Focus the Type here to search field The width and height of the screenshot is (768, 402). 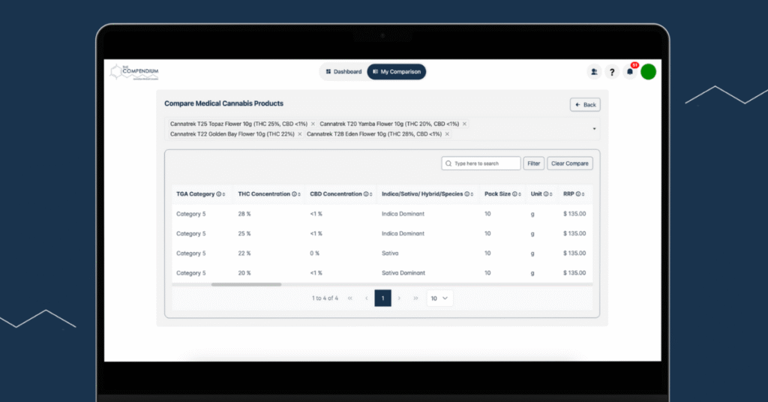click(x=481, y=163)
